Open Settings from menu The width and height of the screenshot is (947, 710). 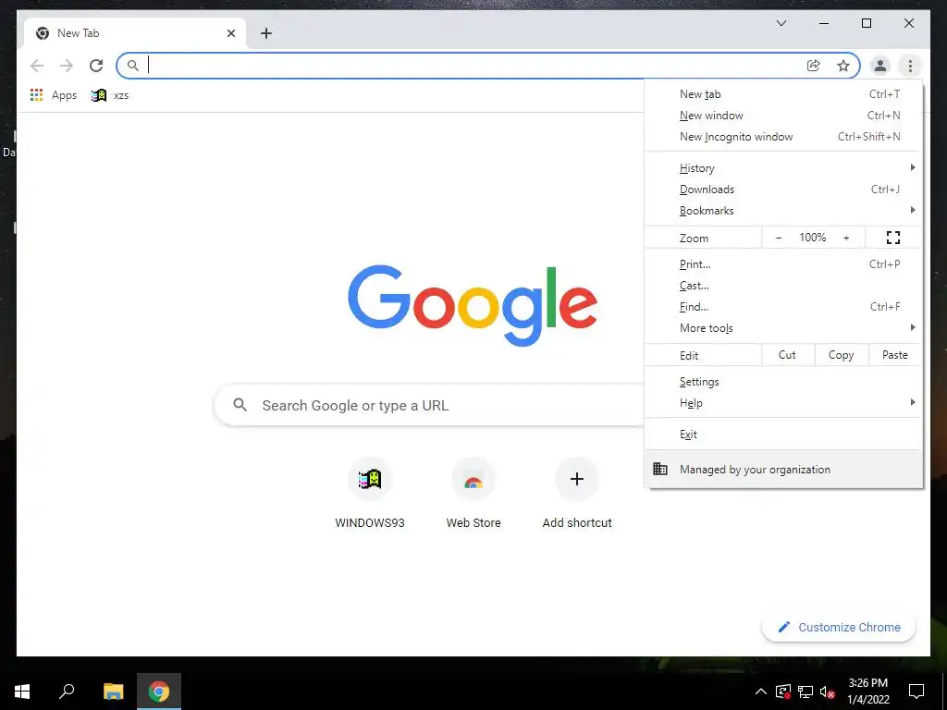pos(783,382)
